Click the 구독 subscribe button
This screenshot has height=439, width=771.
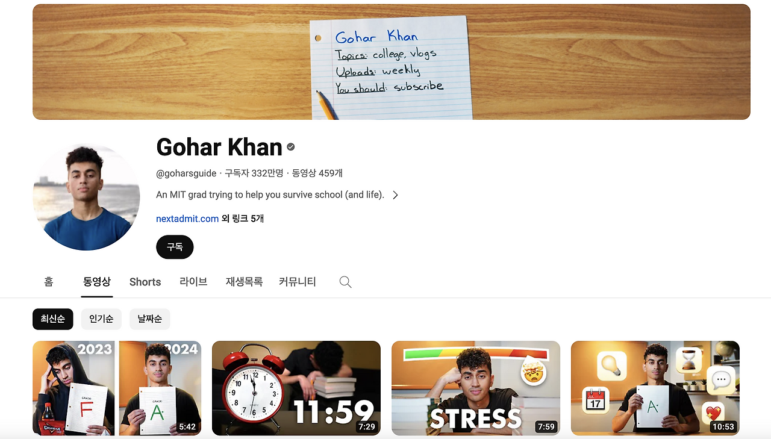(175, 247)
